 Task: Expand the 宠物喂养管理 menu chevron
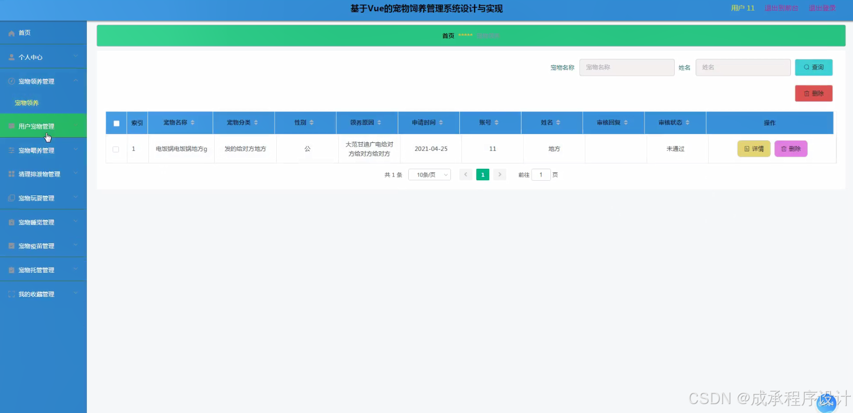76,150
